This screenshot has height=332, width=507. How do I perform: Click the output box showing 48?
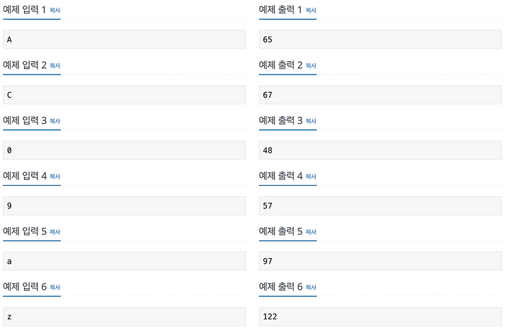[380, 151]
